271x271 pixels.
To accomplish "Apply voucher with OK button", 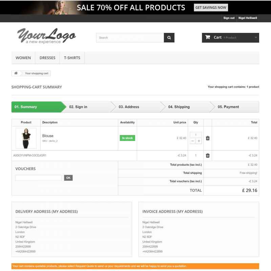I will [68, 178].
